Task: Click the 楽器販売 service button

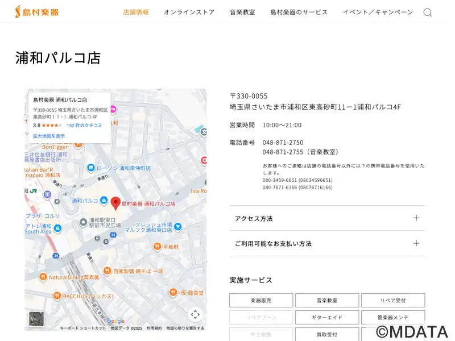Action: (x=261, y=300)
